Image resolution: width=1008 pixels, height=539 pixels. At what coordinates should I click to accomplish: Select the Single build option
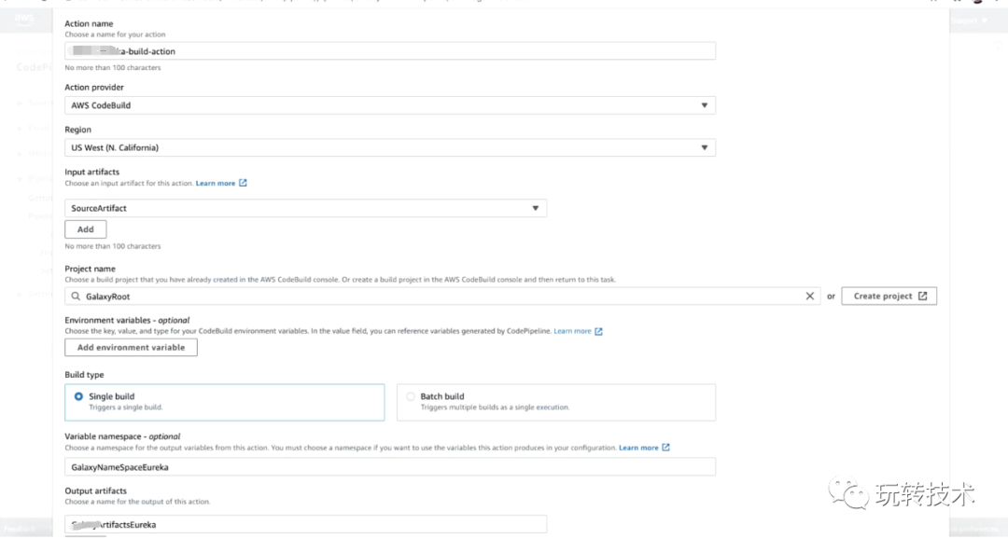tap(78, 396)
